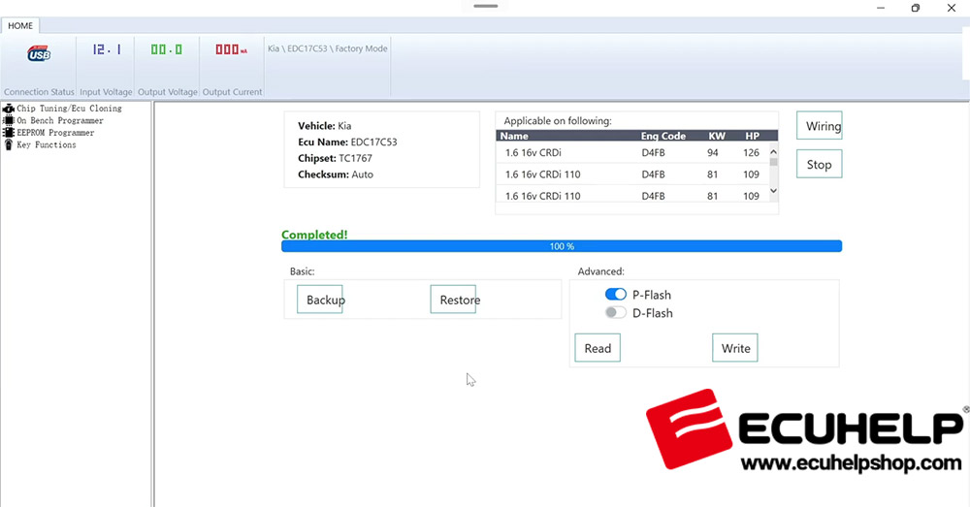Click the Checksum: Auto text

point(336,174)
